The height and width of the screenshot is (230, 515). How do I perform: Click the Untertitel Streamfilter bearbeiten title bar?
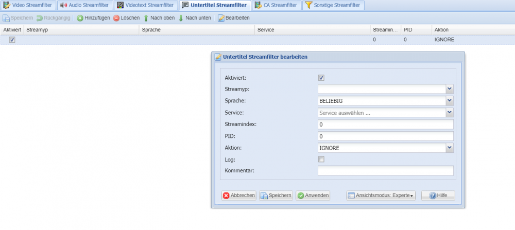(x=338, y=57)
